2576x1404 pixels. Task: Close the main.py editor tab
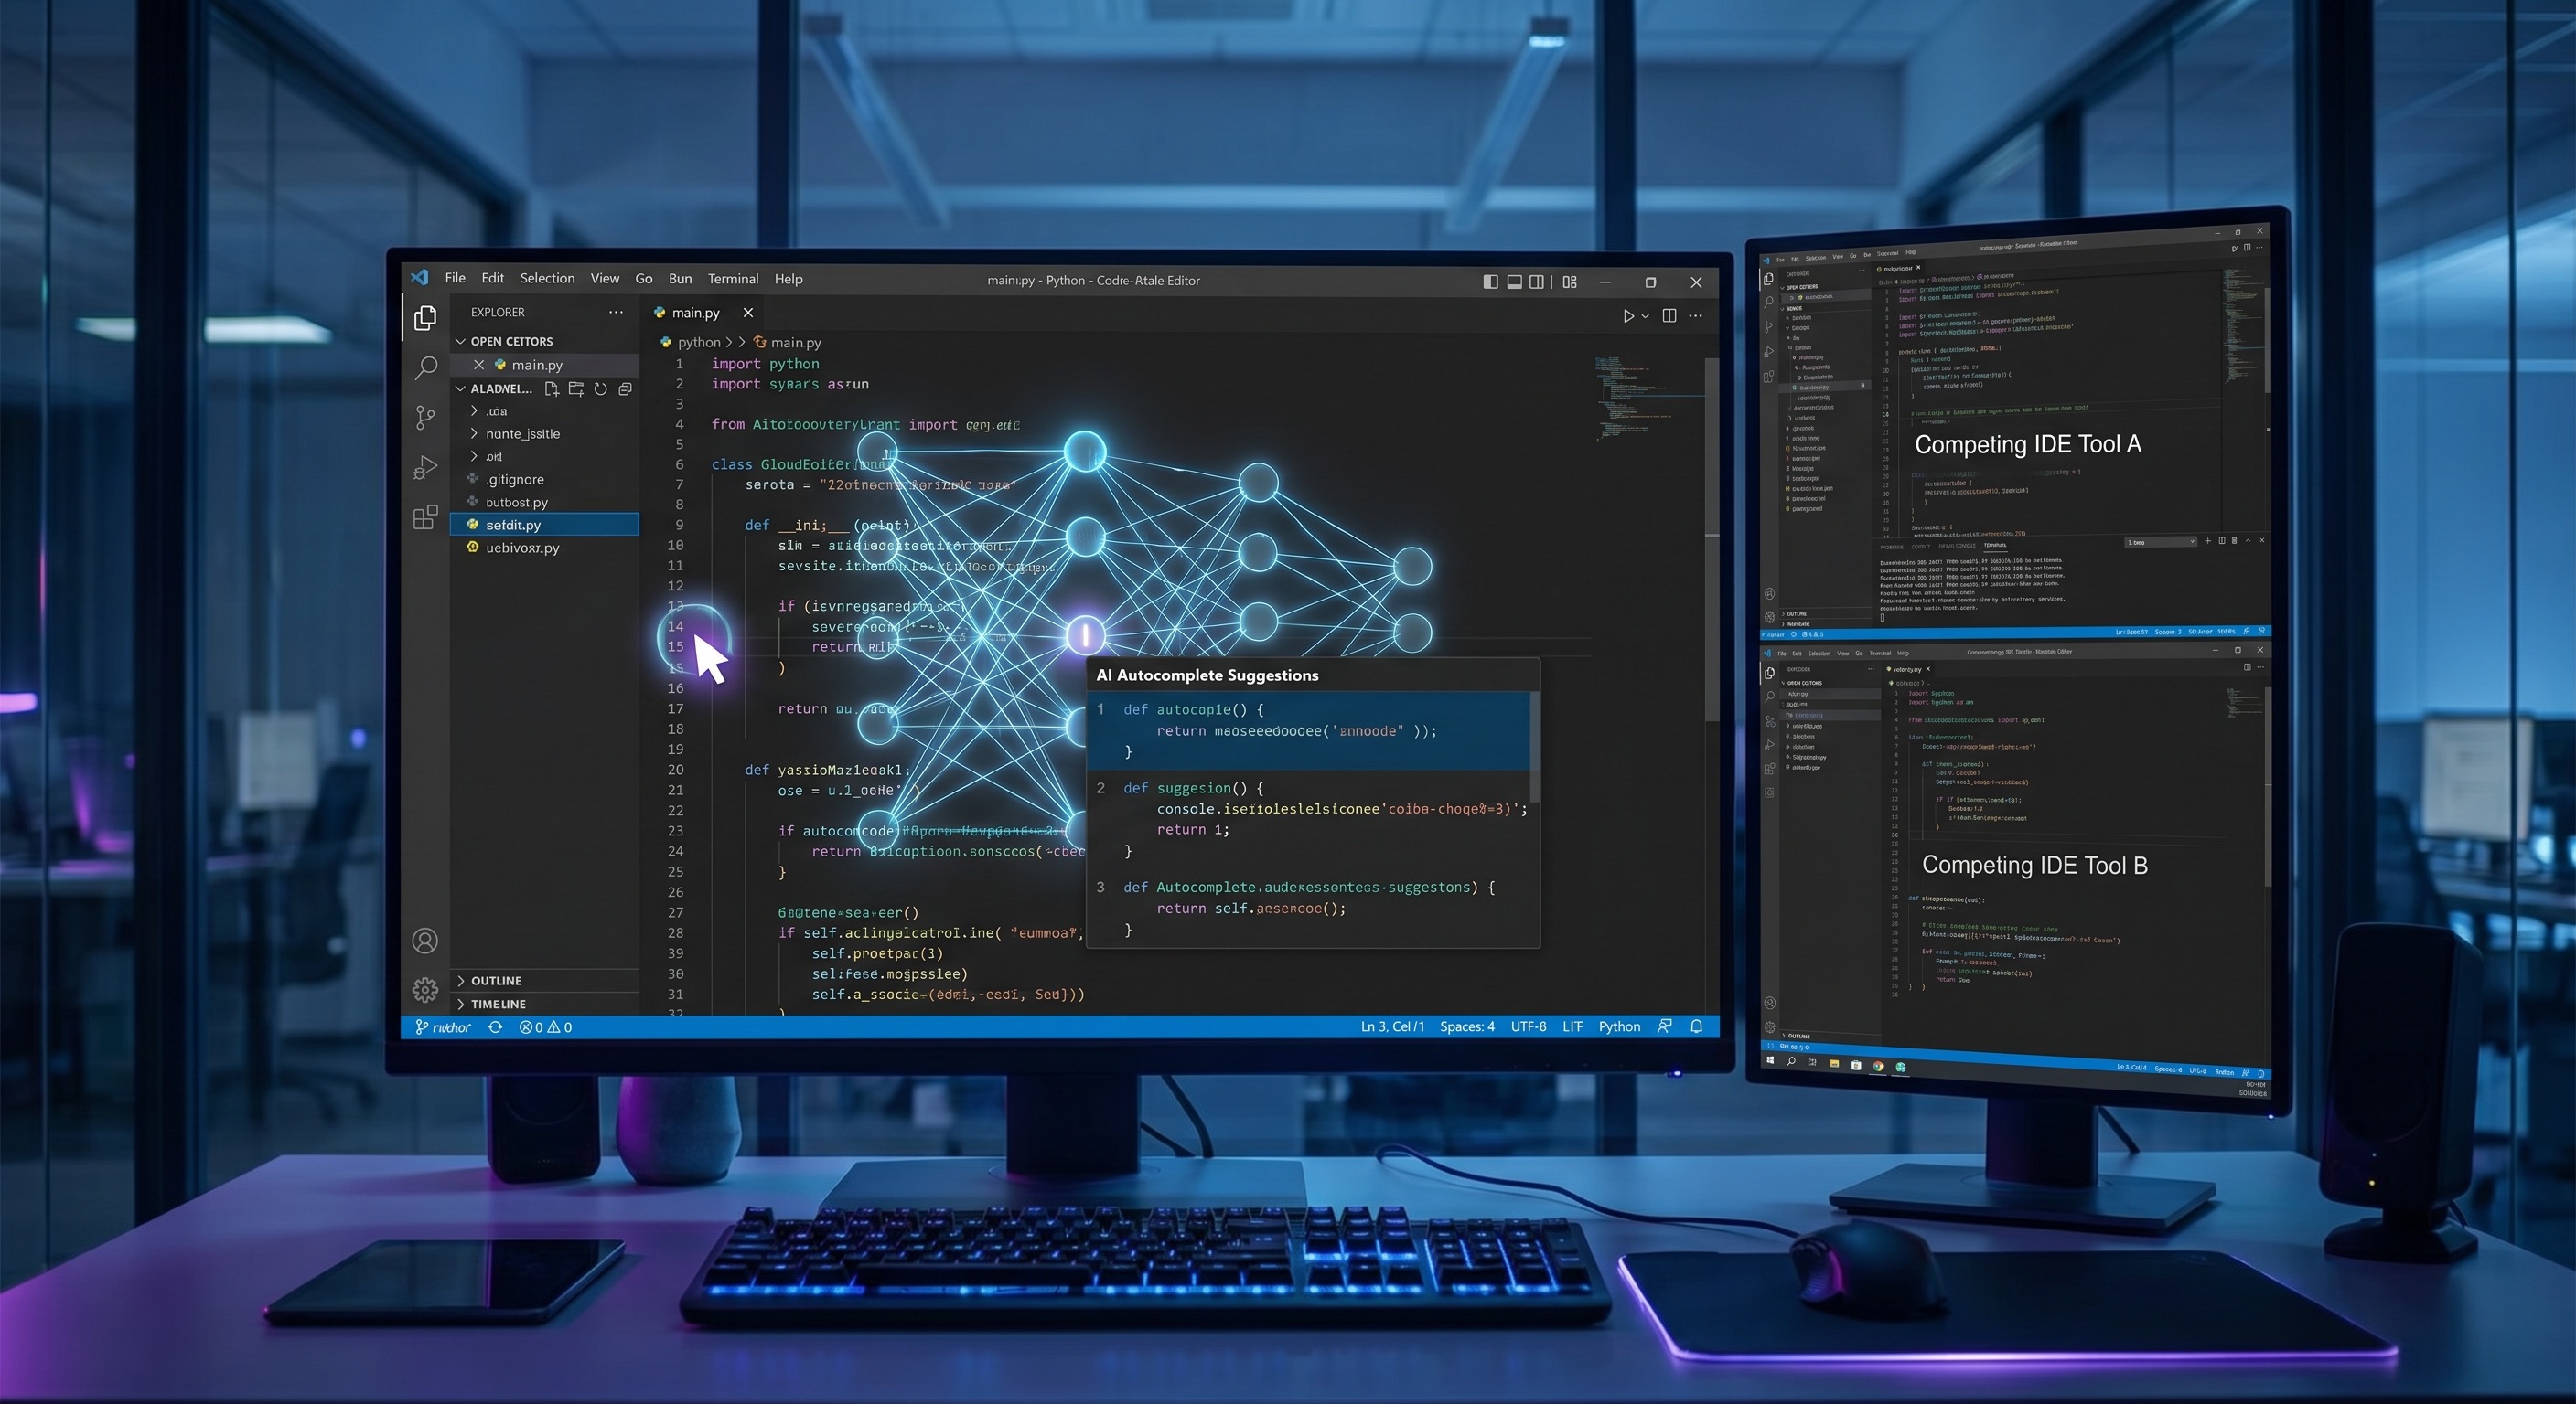pyautogui.click(x=748, y=313)
